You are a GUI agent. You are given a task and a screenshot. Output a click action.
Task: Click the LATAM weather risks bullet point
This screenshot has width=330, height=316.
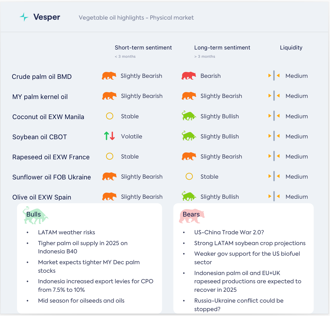(67, 232)
